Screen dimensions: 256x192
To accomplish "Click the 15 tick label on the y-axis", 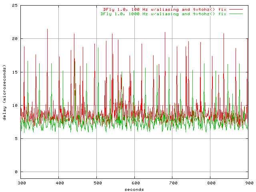I will click(15, 72).
